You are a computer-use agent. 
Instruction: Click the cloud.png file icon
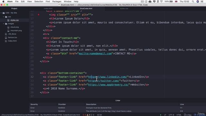[x=8, y=27]
